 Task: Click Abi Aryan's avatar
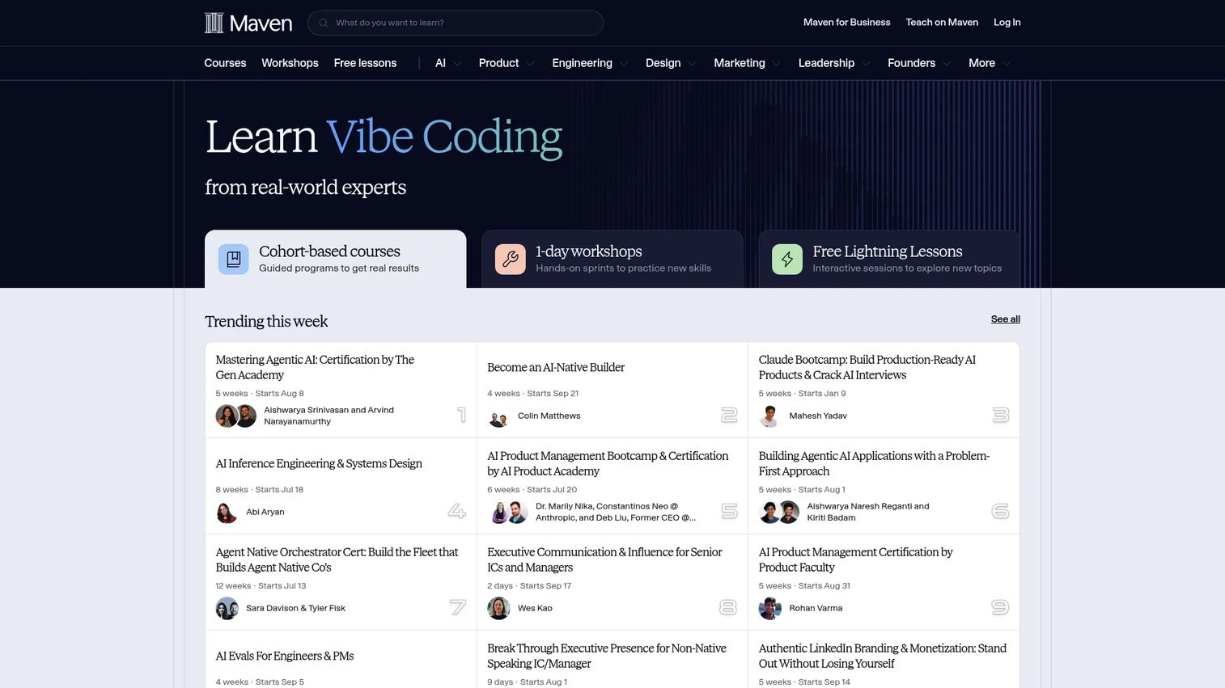(227, 513)
